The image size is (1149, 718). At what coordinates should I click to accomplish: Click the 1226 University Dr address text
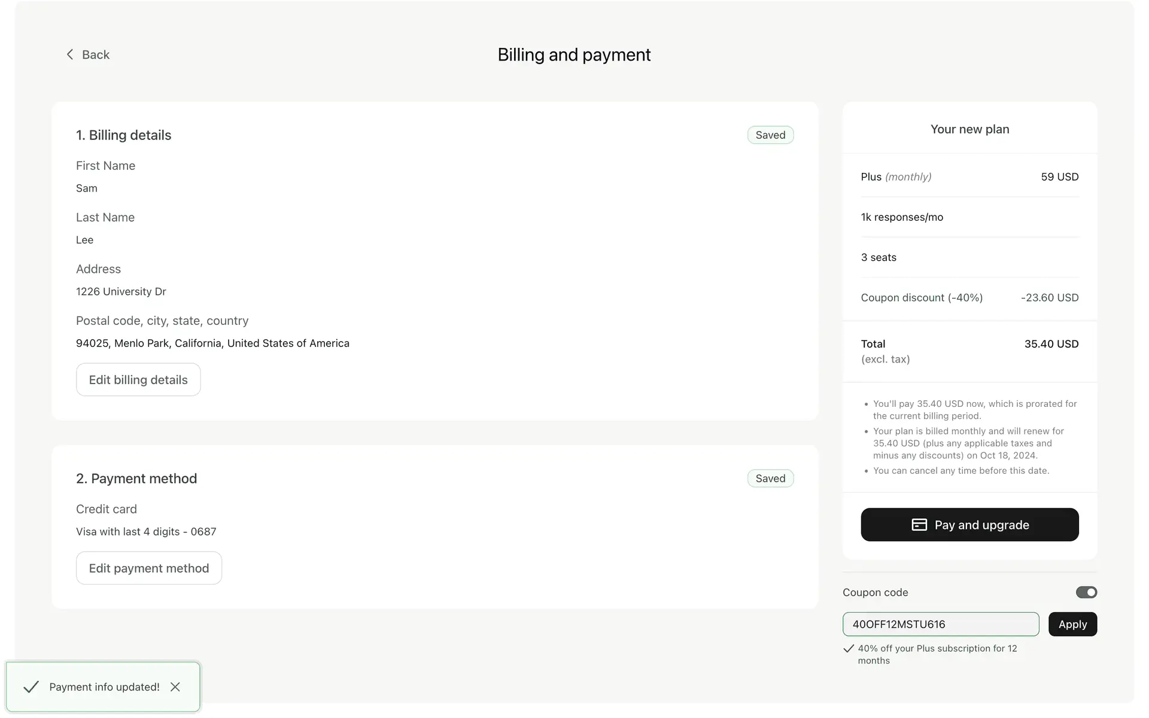coord(121,291)
